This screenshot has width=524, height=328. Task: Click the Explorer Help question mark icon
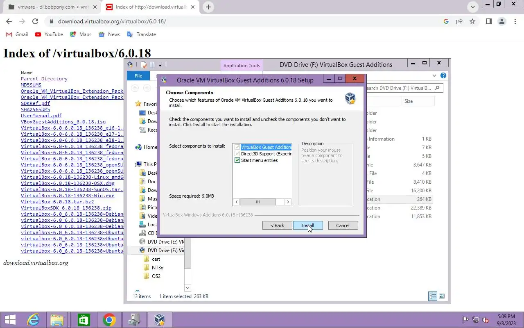[x=443, y=76]
